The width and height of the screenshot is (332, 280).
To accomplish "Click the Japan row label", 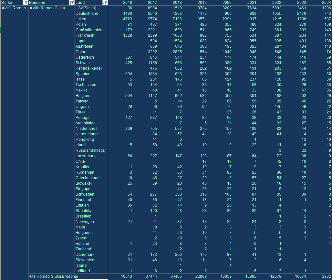I will click(81, 41).
